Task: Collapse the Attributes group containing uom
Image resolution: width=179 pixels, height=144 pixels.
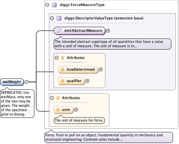Action: (52, 98)
